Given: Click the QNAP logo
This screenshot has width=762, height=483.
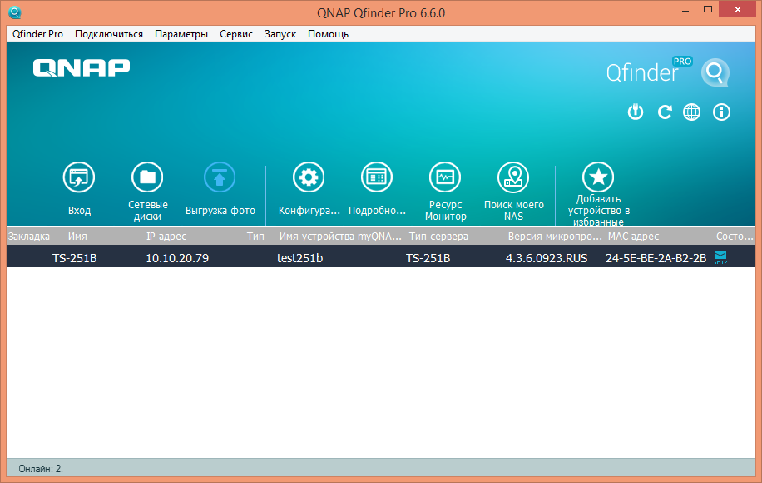Looking at the screenshot, I should pos(82,68).
